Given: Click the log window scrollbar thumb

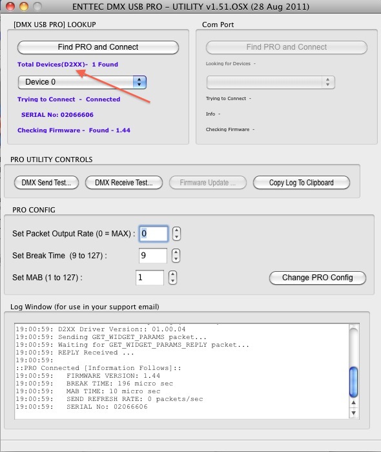Looking at the screenshot, I should [354, 382].
